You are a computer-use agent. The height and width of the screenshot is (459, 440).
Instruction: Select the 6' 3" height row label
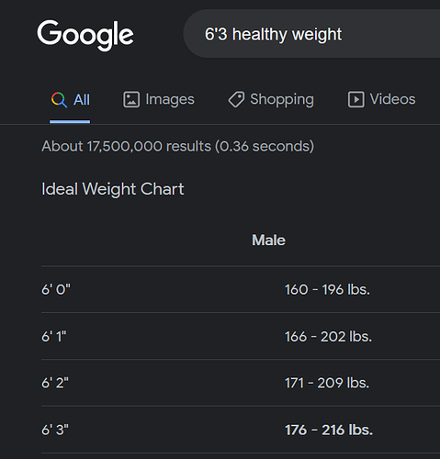tap(55, 430)
